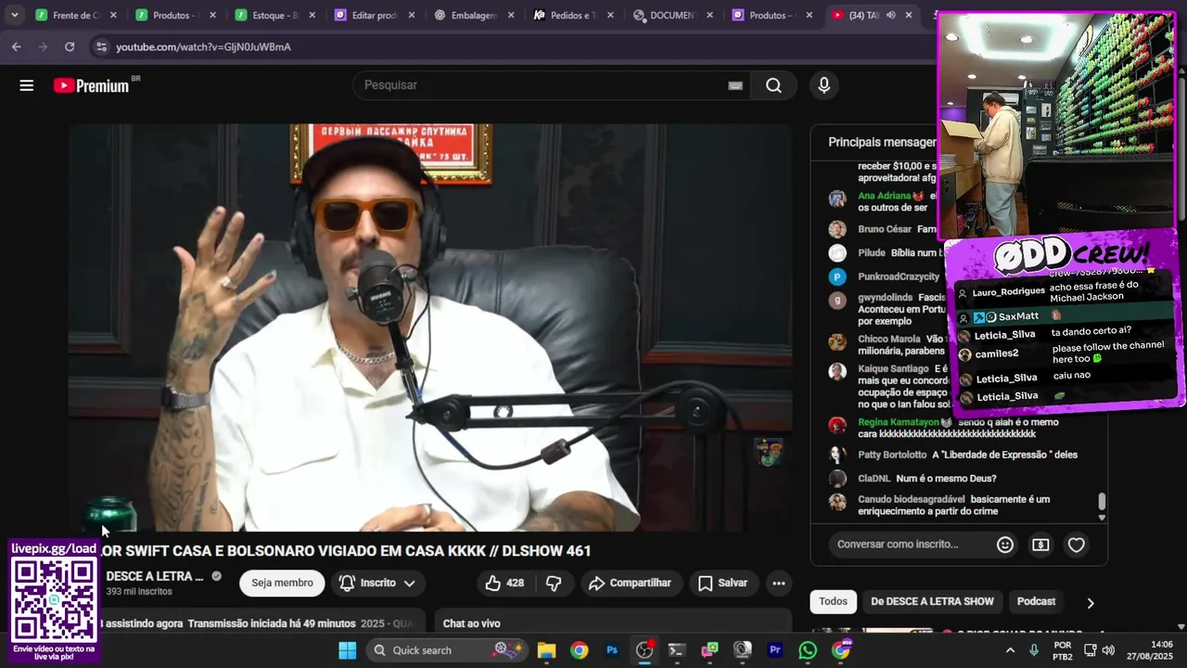1187x668 pixels.
Task: Click ClaDNL chat username
Action: [874, 479]
